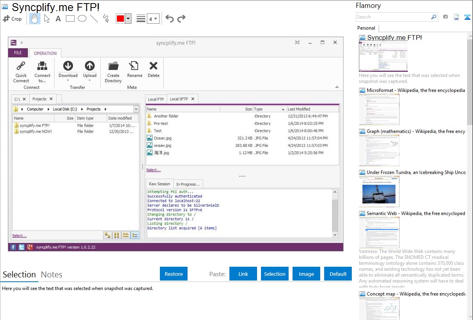473x320 pixels.
Task: Open the Syncplify.me FTP! snapshot thumbnail
Action: tap(383, 56)
